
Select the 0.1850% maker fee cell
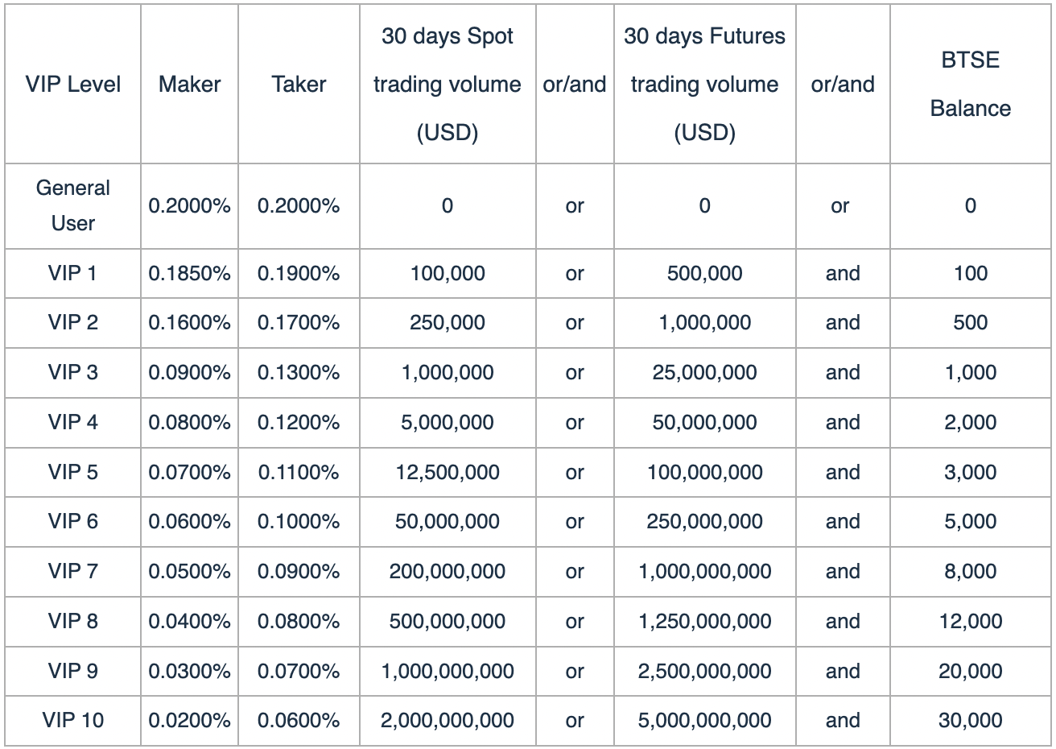(189, 273)
